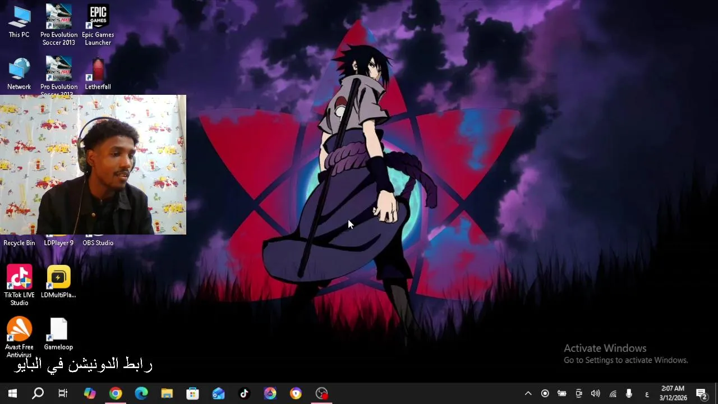The height and width of the screenshot is (404, 718).
Task: Click the circular recording tray icon
Action: pos(545,393)
